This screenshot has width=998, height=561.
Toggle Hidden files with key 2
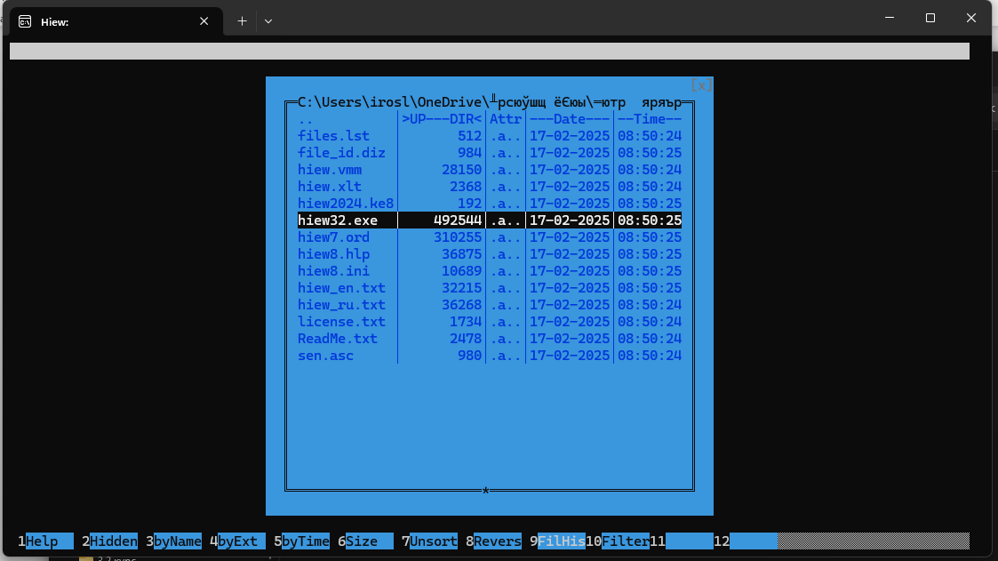109,541
